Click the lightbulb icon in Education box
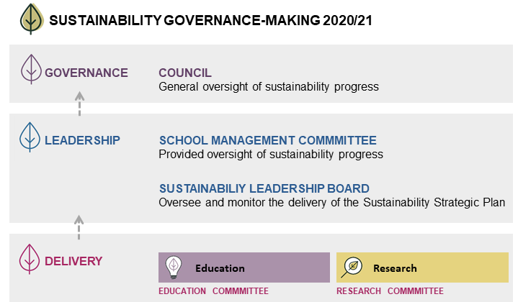Viewport: 518px width, 302px height. [x=173, y=267]
